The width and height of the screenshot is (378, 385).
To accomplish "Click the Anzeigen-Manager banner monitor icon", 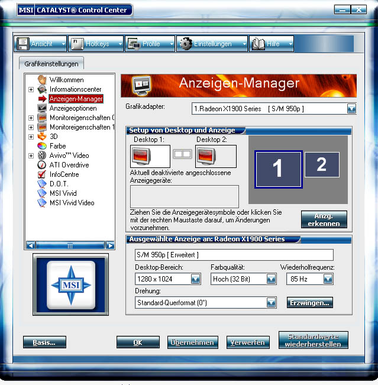I will pyautogui.click(x=141, y=86).
